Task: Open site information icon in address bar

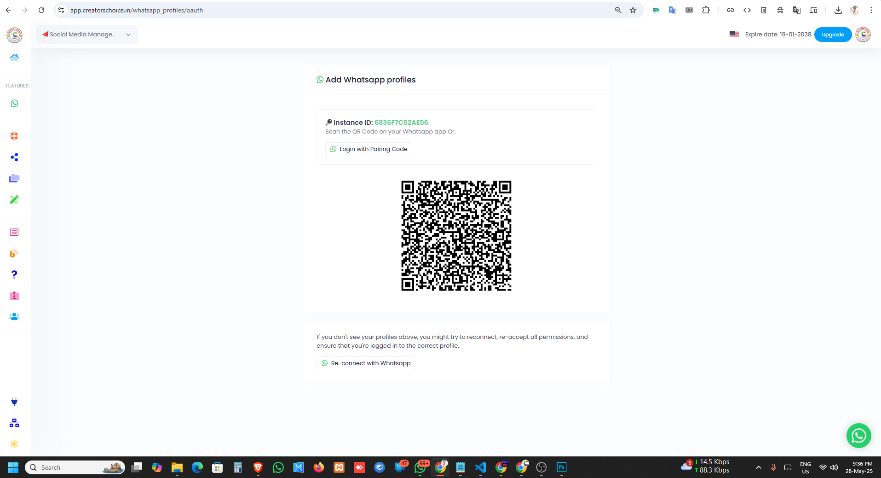Action: pyautogui.click(x=61, y=10)
